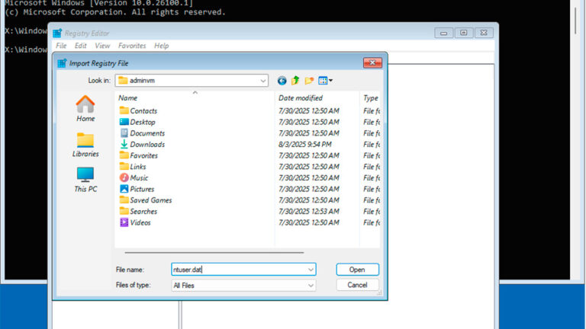Open the File menu in Registry Editor
The image size is (586, 329).
(61, 46)
